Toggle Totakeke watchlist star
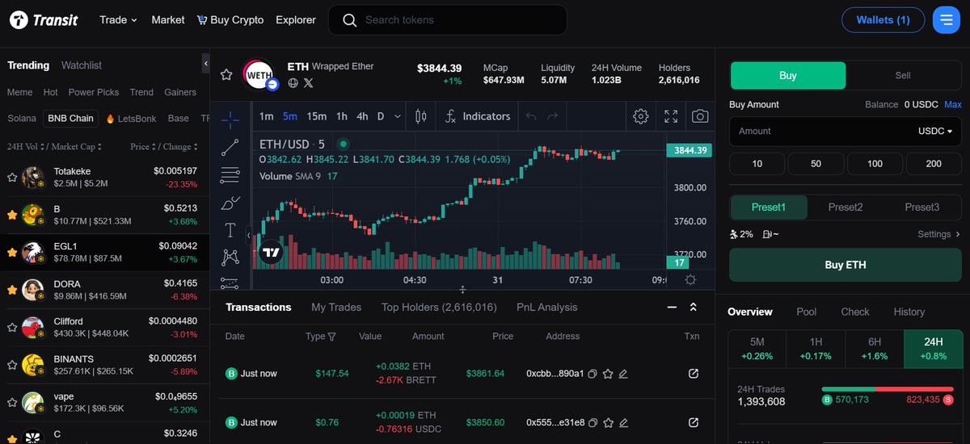The height and width of the screenshot is (444, 970). pos(12,178)
